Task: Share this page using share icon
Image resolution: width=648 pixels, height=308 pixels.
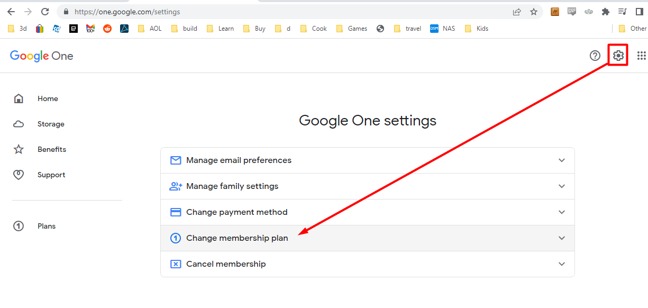Action: coord(517,12)
